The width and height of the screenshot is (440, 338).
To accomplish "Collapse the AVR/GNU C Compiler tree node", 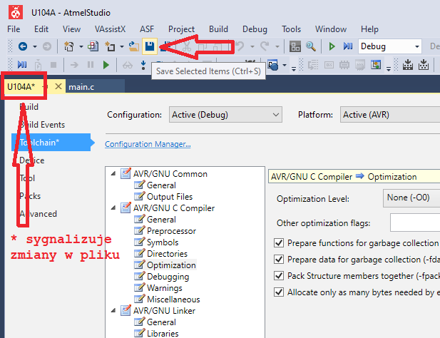I will [x=114, y=208].
